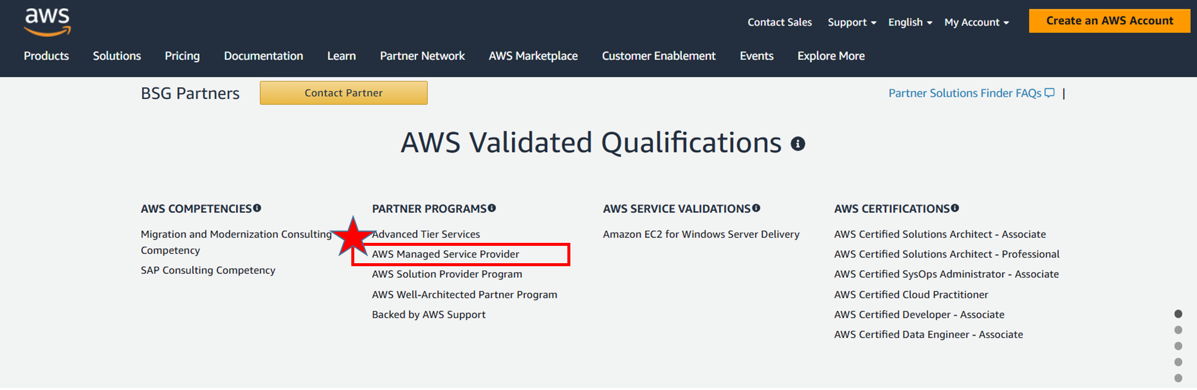The width and height of the screenshot is (1197, 390).
Task: Click Create an AWS Account button
Action: [1110, 21]
